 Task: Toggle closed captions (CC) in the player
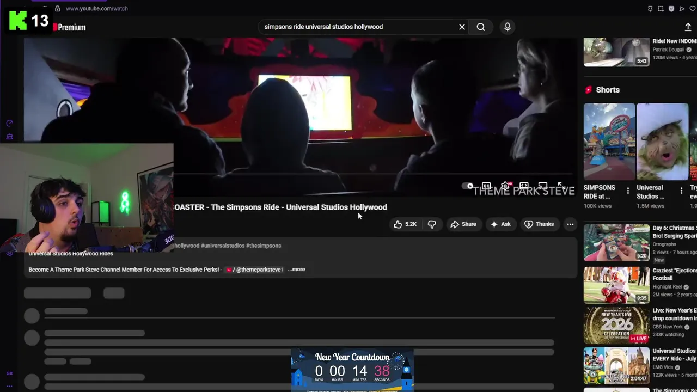pos(486,186)
